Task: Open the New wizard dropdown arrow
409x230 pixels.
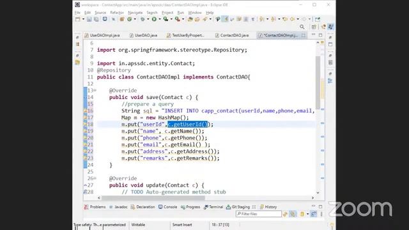Action: coord(84,19)
